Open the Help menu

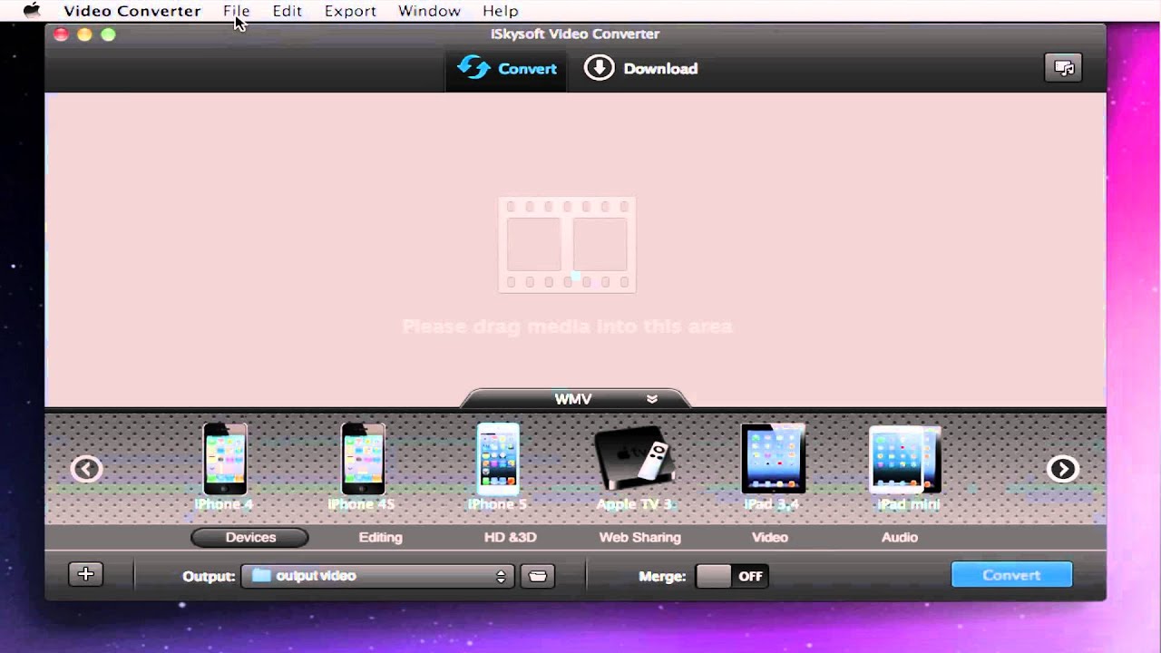coord(500,11)
